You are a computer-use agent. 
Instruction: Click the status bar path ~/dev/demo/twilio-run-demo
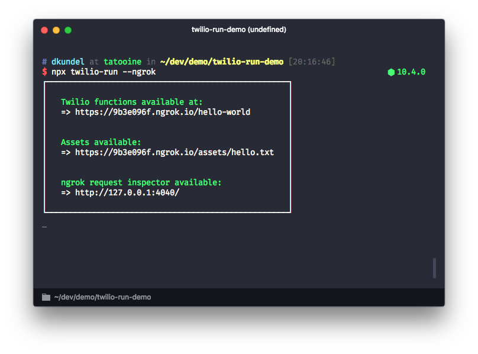[x=102, y=297]
